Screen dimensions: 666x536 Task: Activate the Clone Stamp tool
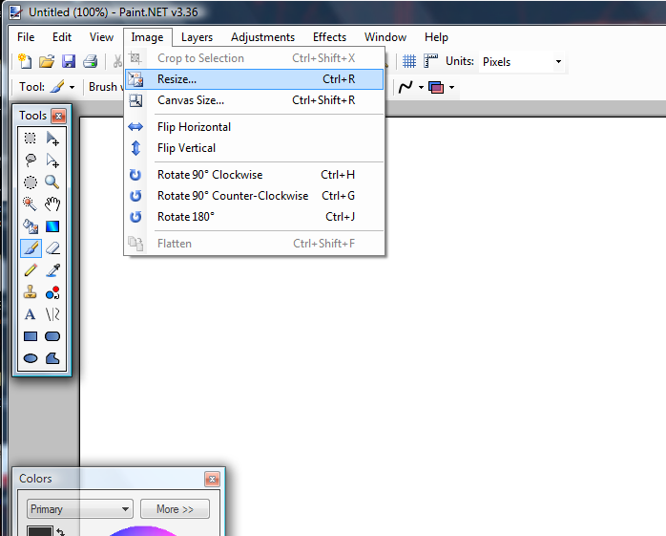31,292
